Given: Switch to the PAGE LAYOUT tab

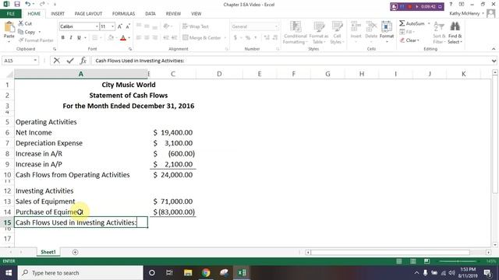Looking at the screenshot, I should [x=88, y=14].
